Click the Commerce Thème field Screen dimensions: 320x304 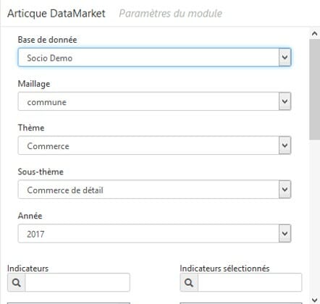[x=154, y=145]
